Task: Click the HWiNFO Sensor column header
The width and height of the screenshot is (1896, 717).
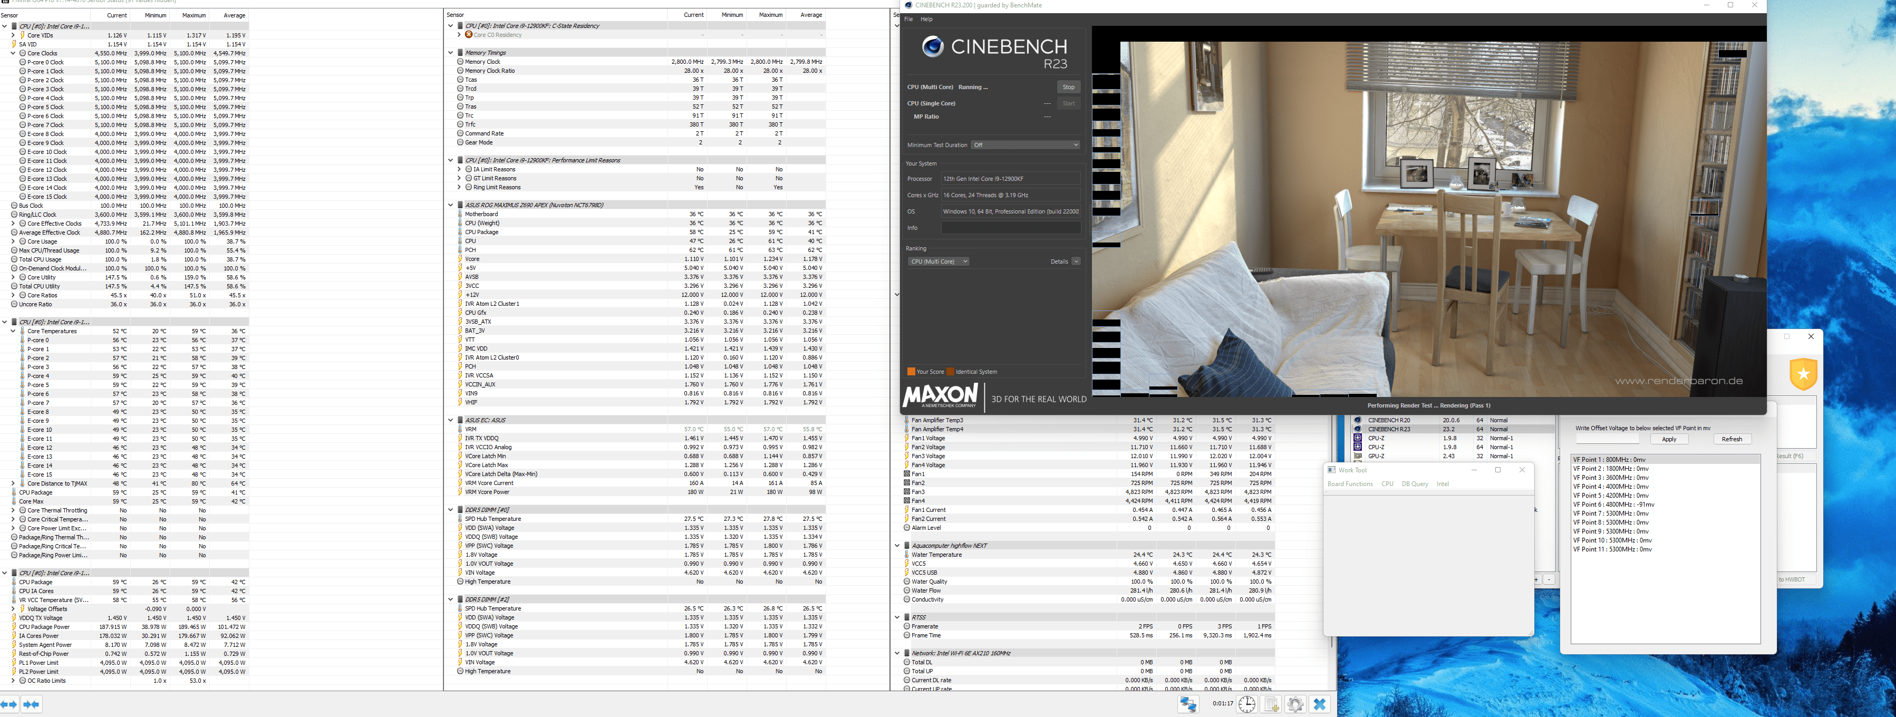Action: pos(45,15)
